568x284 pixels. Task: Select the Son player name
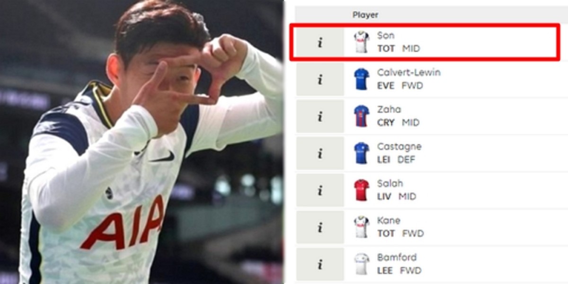click(x=386, y=35)
